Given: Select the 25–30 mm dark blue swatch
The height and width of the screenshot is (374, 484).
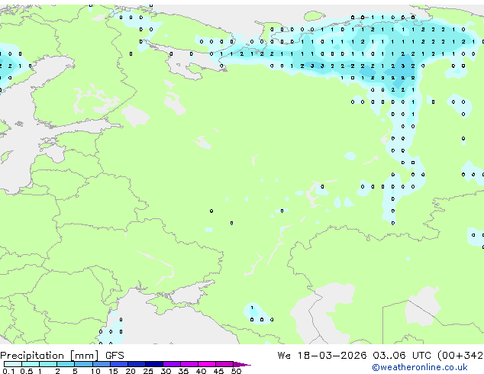Looking at the screenshot, I should pyautogui.click(x=154, y=364).
